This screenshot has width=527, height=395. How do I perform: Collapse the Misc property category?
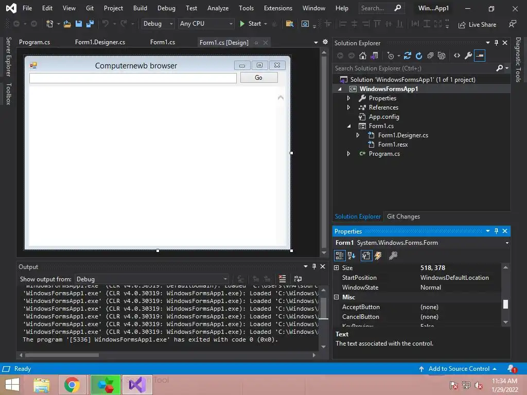337,297
